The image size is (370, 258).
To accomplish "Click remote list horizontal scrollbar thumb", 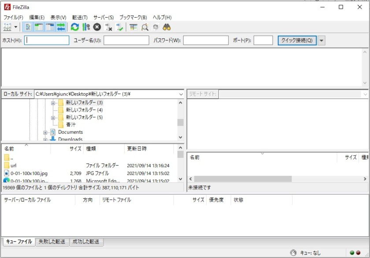I will pyautogui.click(x=243, y=179).
